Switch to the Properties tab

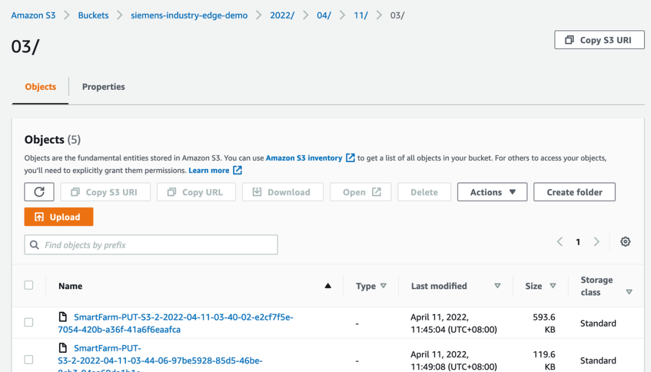pyautogui.click(x=104, y=87)
